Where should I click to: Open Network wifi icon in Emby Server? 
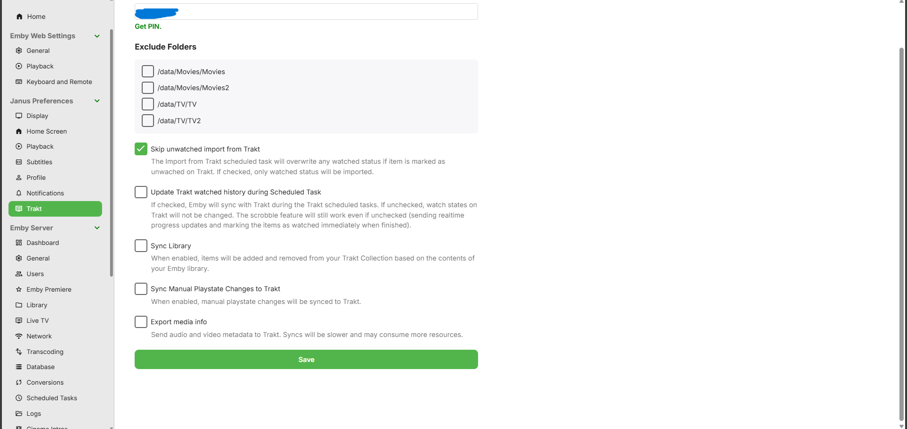click(19, 336)
